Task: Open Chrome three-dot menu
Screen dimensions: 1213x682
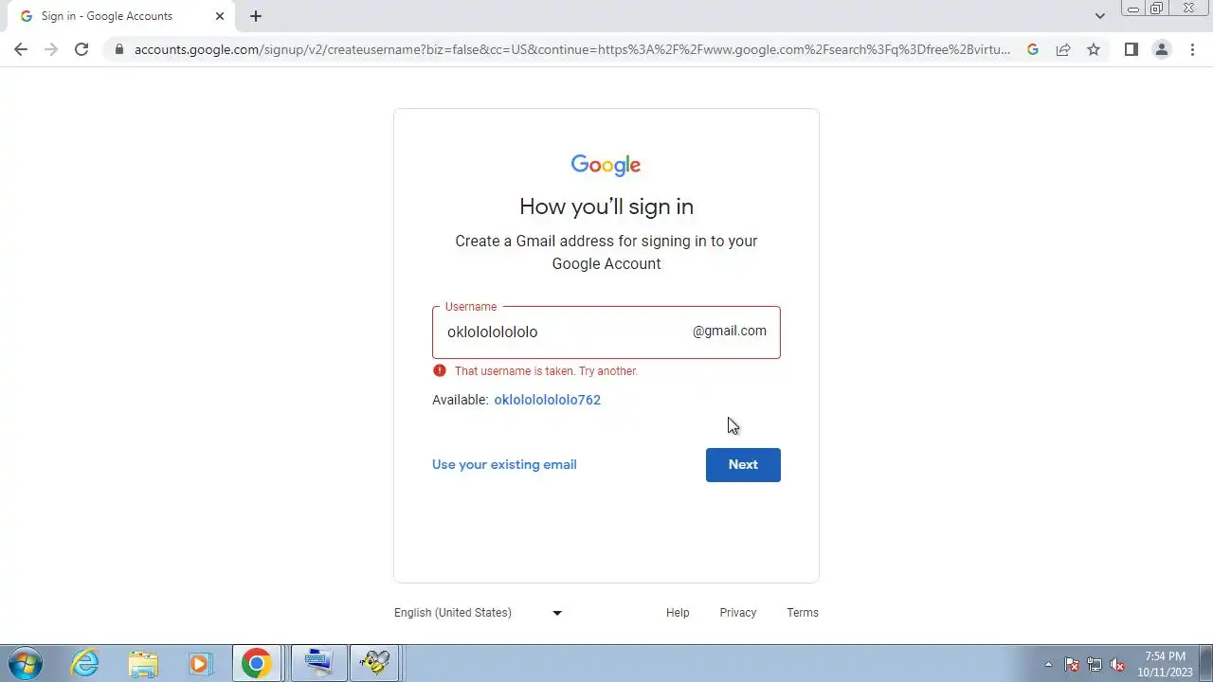Action: click(x=1192, y=49)
